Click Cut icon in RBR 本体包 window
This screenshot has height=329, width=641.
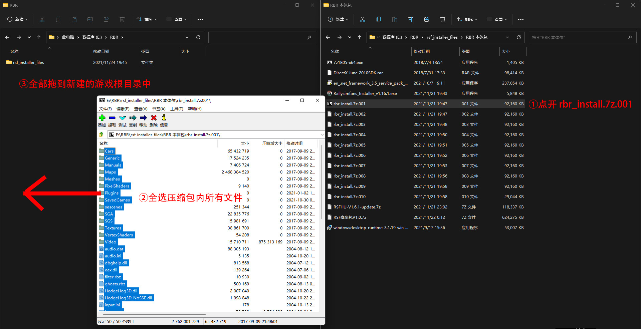(363, 19)
